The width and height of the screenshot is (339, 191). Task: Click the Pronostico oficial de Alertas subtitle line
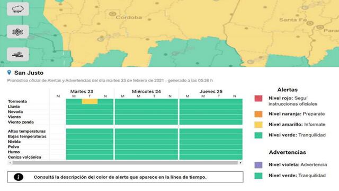pyautogui.click(x=110, y=80)
